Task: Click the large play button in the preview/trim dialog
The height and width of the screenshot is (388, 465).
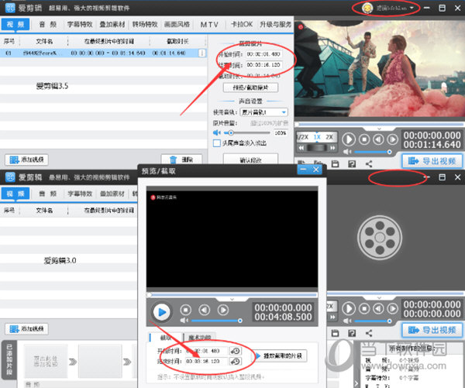Action: click(x=161, y=312)
